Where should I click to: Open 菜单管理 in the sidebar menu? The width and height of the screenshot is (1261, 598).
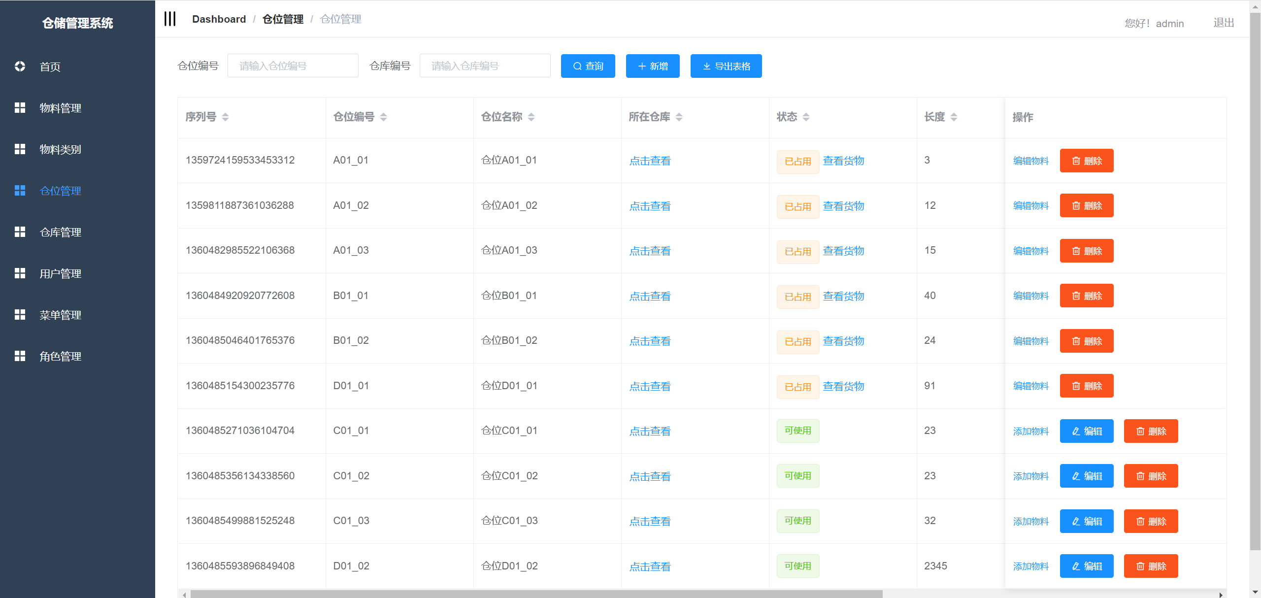(77, 315)
